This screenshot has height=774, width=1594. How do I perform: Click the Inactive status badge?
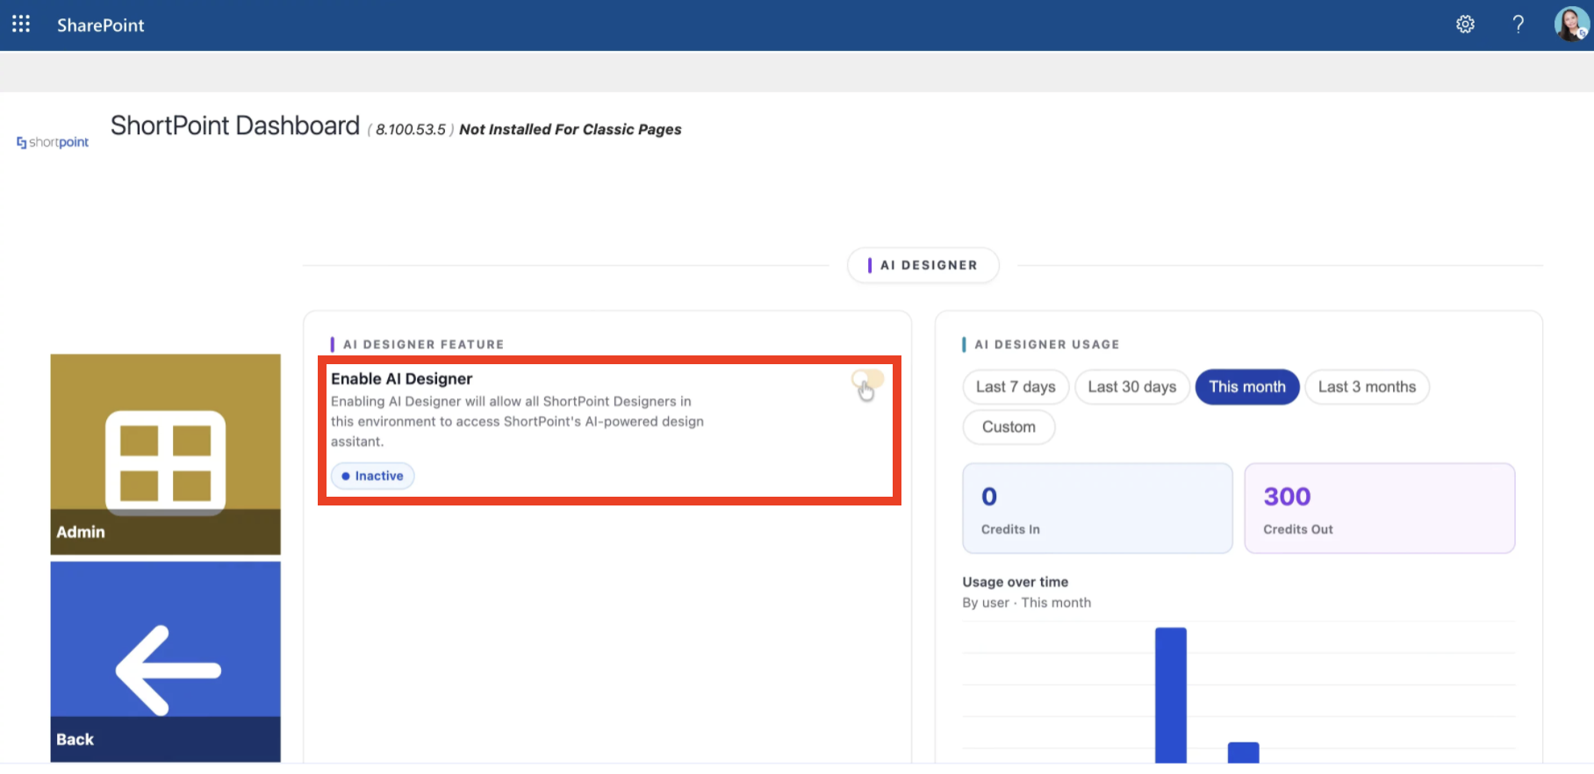[x=373, y=476]
